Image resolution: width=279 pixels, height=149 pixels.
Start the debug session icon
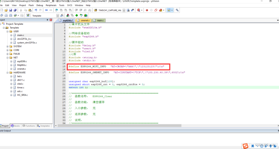tap(138, 10)
